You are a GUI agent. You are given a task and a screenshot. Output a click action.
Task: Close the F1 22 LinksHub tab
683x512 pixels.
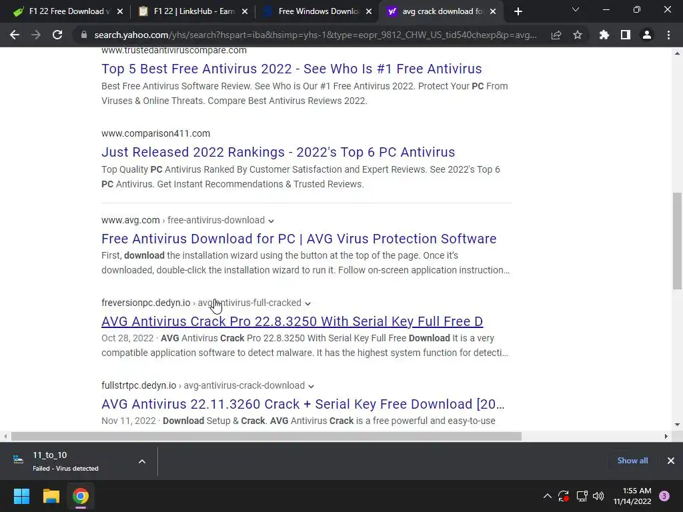point(245,11)
